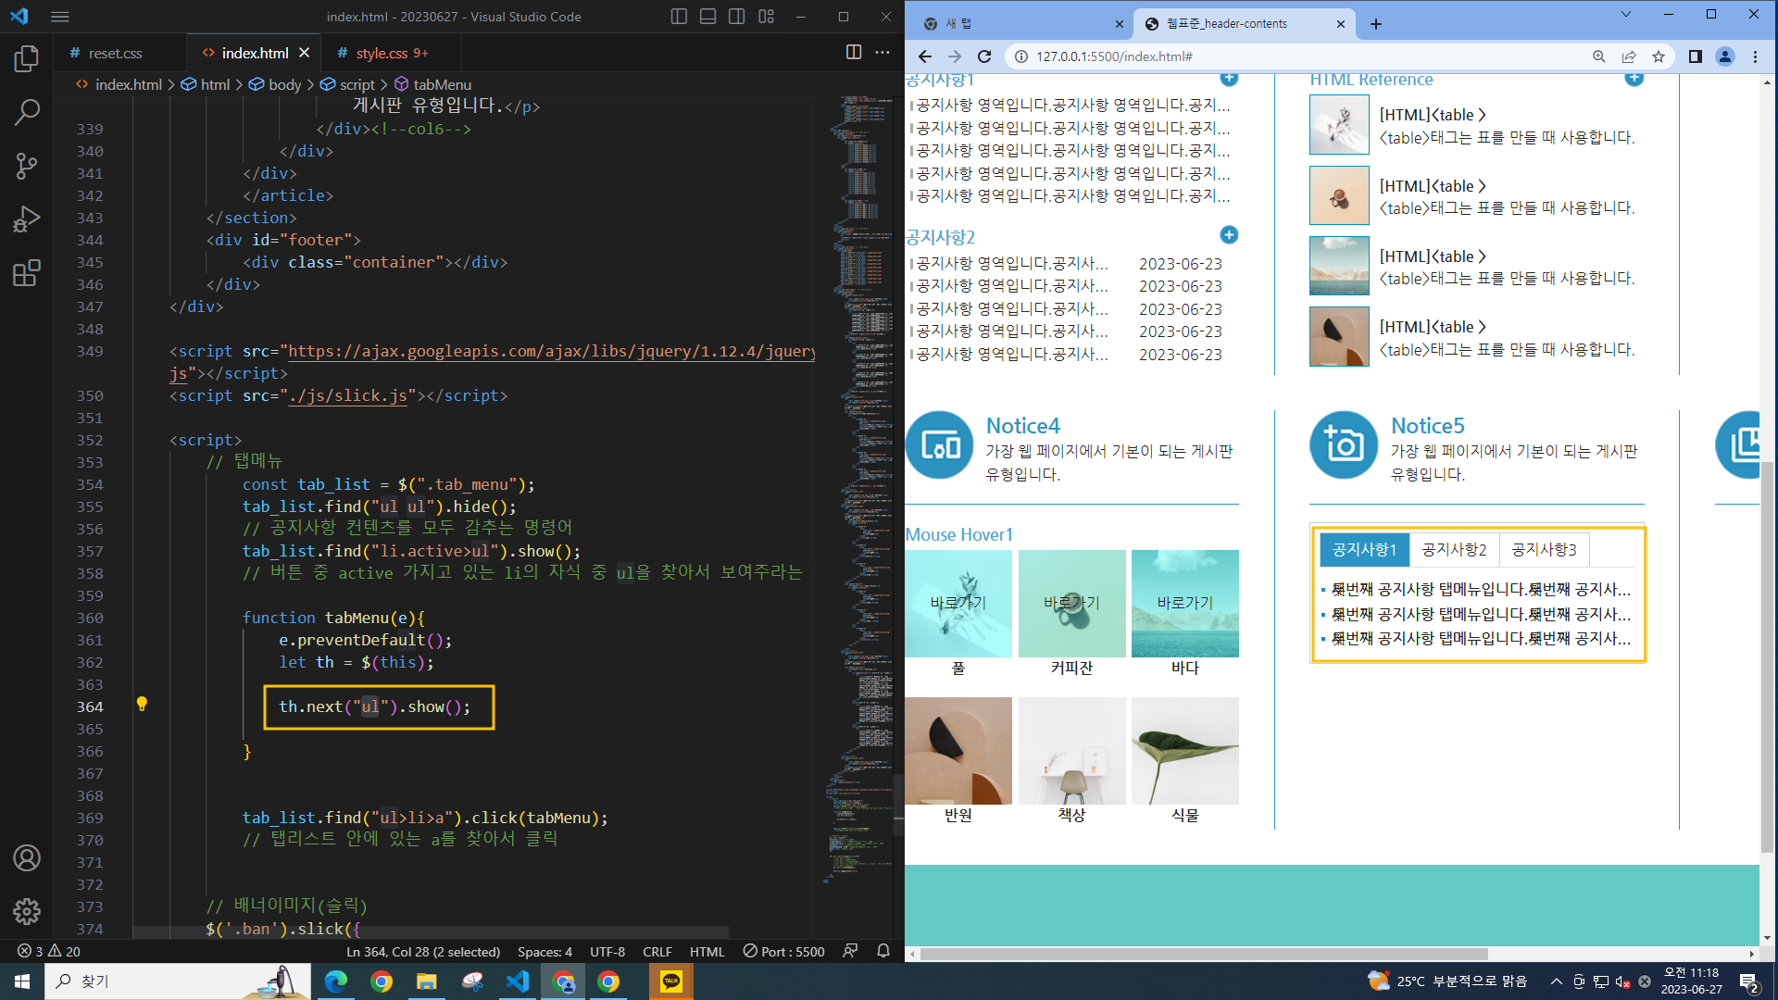Click the Notice4 heading link
The width and height of the screenshot is (1778, 1000).
click(1022, 426)
